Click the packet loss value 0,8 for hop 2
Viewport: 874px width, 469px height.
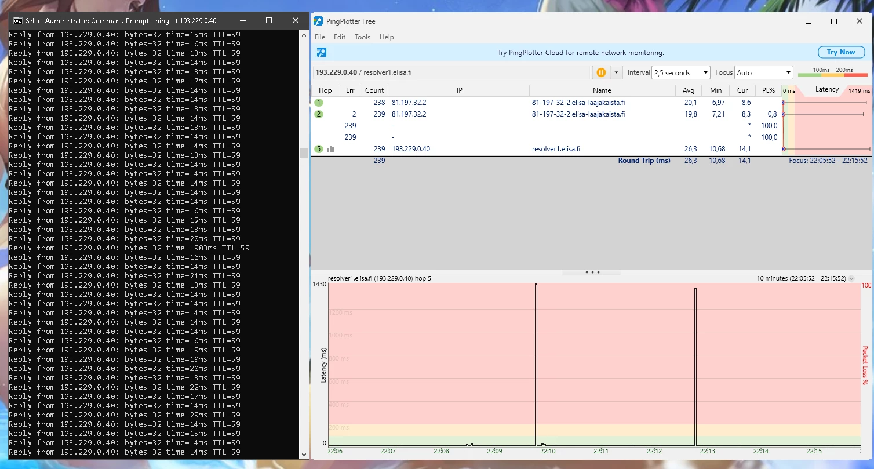(x=773, y=114)
